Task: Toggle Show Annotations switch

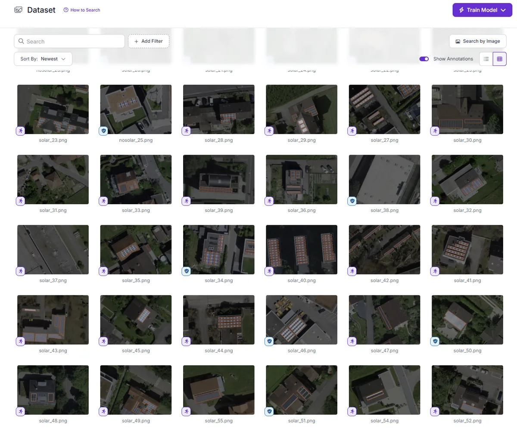Action: (x=424, y=59)
